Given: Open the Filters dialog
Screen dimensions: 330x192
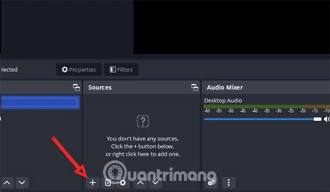Looking at the screenshot, I should pos(122,69).
